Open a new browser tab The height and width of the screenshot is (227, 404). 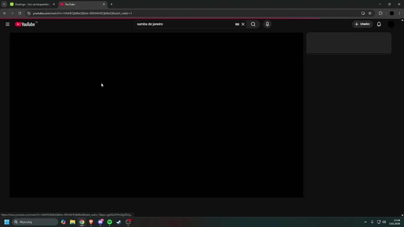pyautogui.click(x=111, y=4)
